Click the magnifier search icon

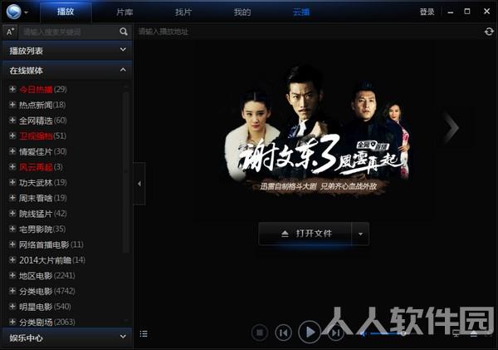(124, 32)
